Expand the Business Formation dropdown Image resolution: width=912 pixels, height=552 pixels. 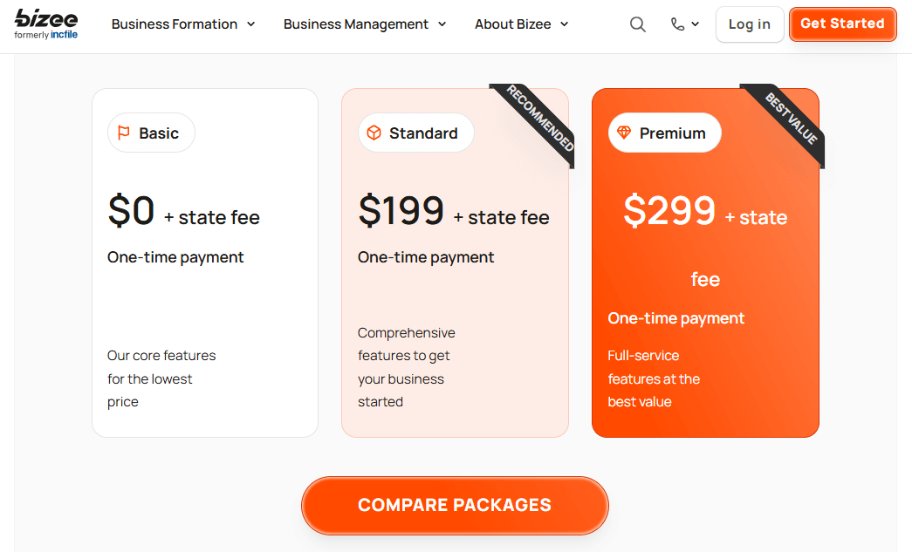(182, 24)
